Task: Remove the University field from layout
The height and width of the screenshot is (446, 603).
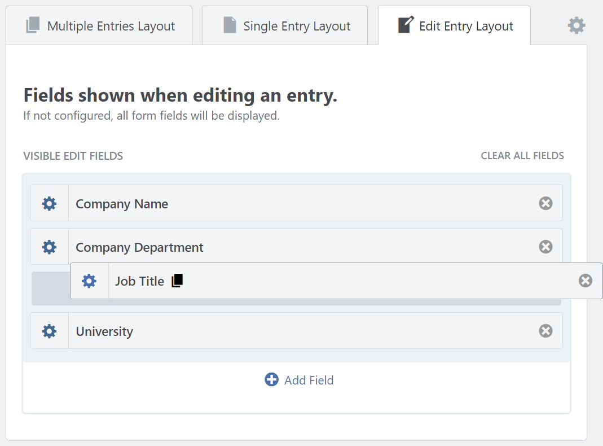Action: [x=545, y=331]
